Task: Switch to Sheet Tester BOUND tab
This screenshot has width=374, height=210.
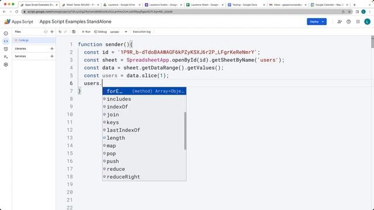Action: [81, 5]
